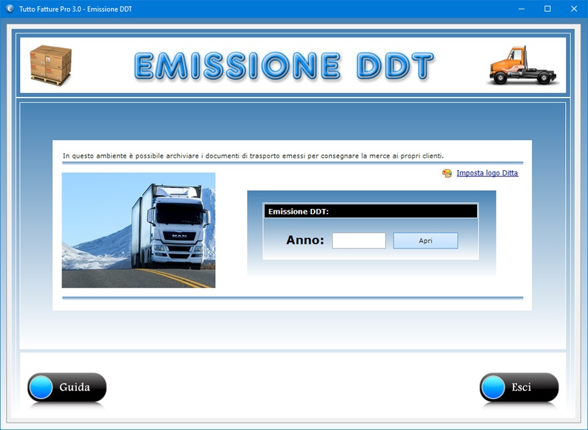Click the Apri button
Viewport: 588px width, 430px height.
pos(426,240)
